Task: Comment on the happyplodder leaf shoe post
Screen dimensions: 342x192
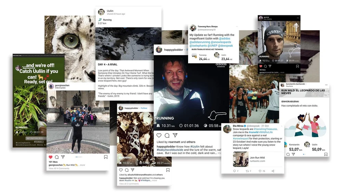Action: tap(127, 170)
